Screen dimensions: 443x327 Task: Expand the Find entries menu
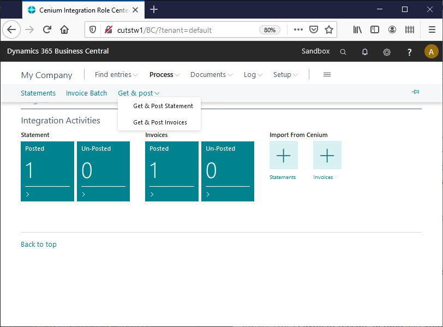click(x=116, y=75)
